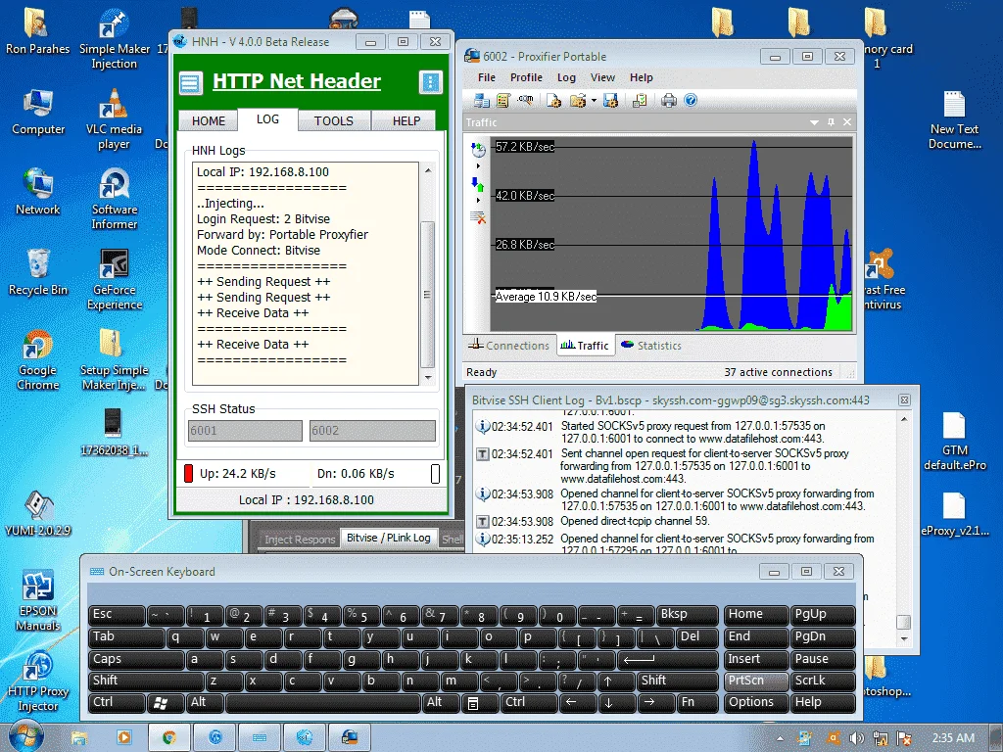Click HNH Logs scrollbar up arrow
1003x752 pixels.
coord(428,170)
